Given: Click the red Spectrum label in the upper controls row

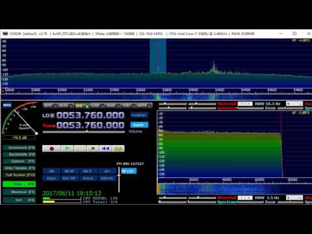Looking at the screenshot, I should click(x=227, y=108).
